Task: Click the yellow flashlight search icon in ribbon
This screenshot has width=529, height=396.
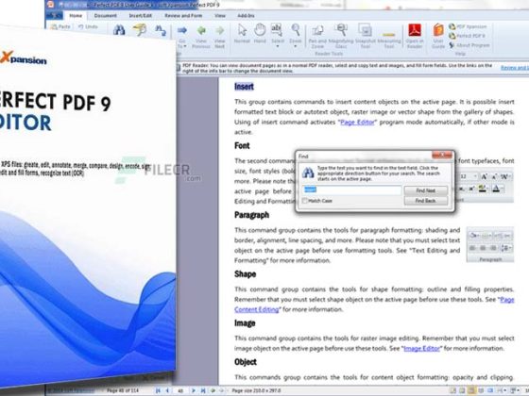Action: 140,30
